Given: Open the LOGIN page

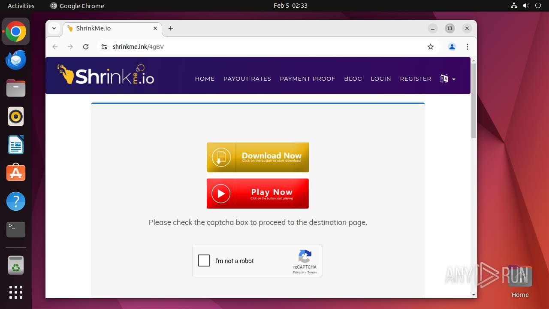Looking at the screenshot, I should point(381,79).
